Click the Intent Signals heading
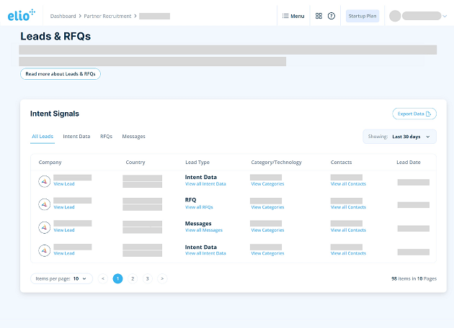The width and height of the screenshot is (454, 328). pyautogui.click(x=55, y=114)
